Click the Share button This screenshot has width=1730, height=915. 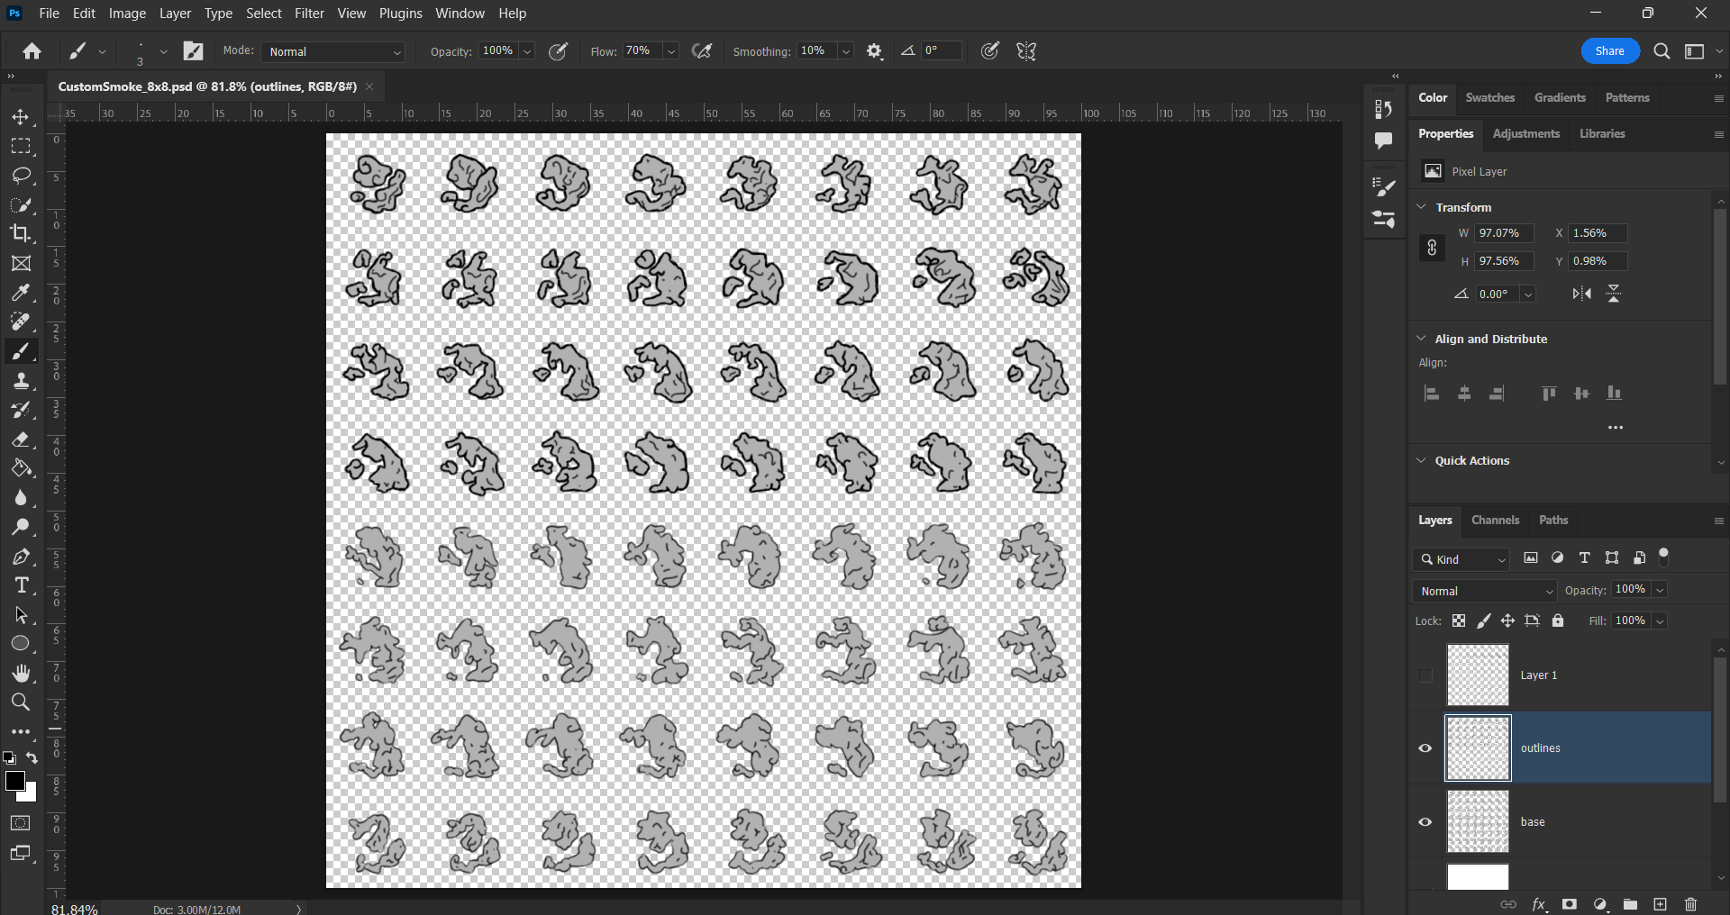[1609, 51]
